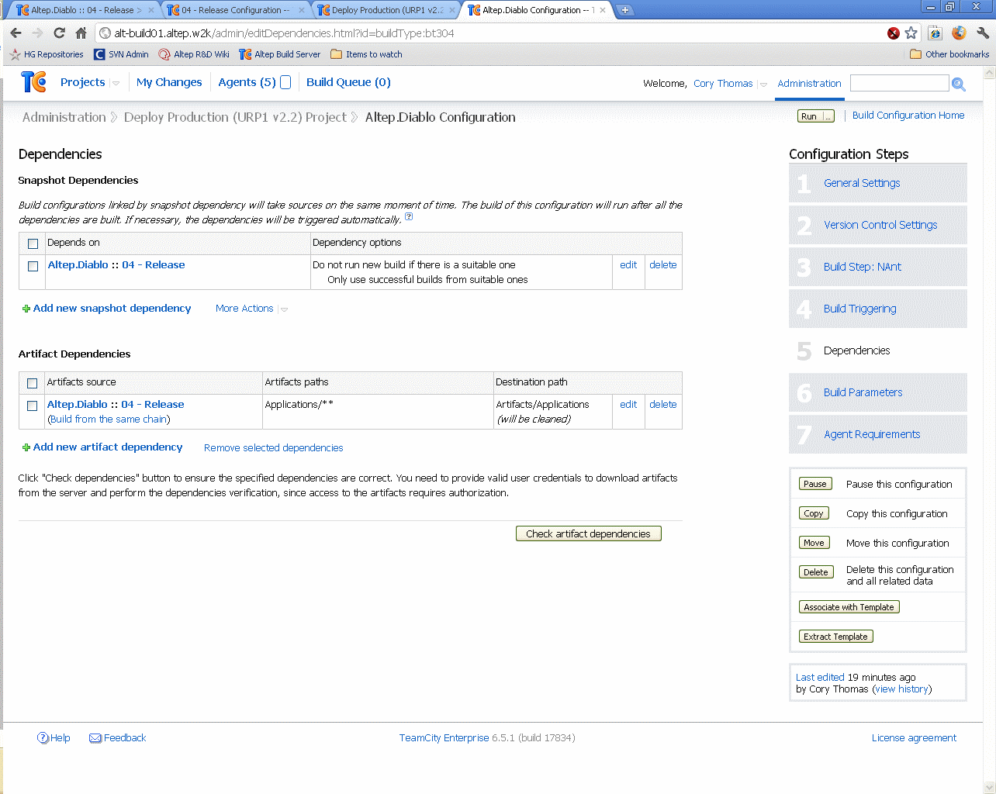
Task: Open the SVN Admin bookmark
Action: tap(121, 54)
